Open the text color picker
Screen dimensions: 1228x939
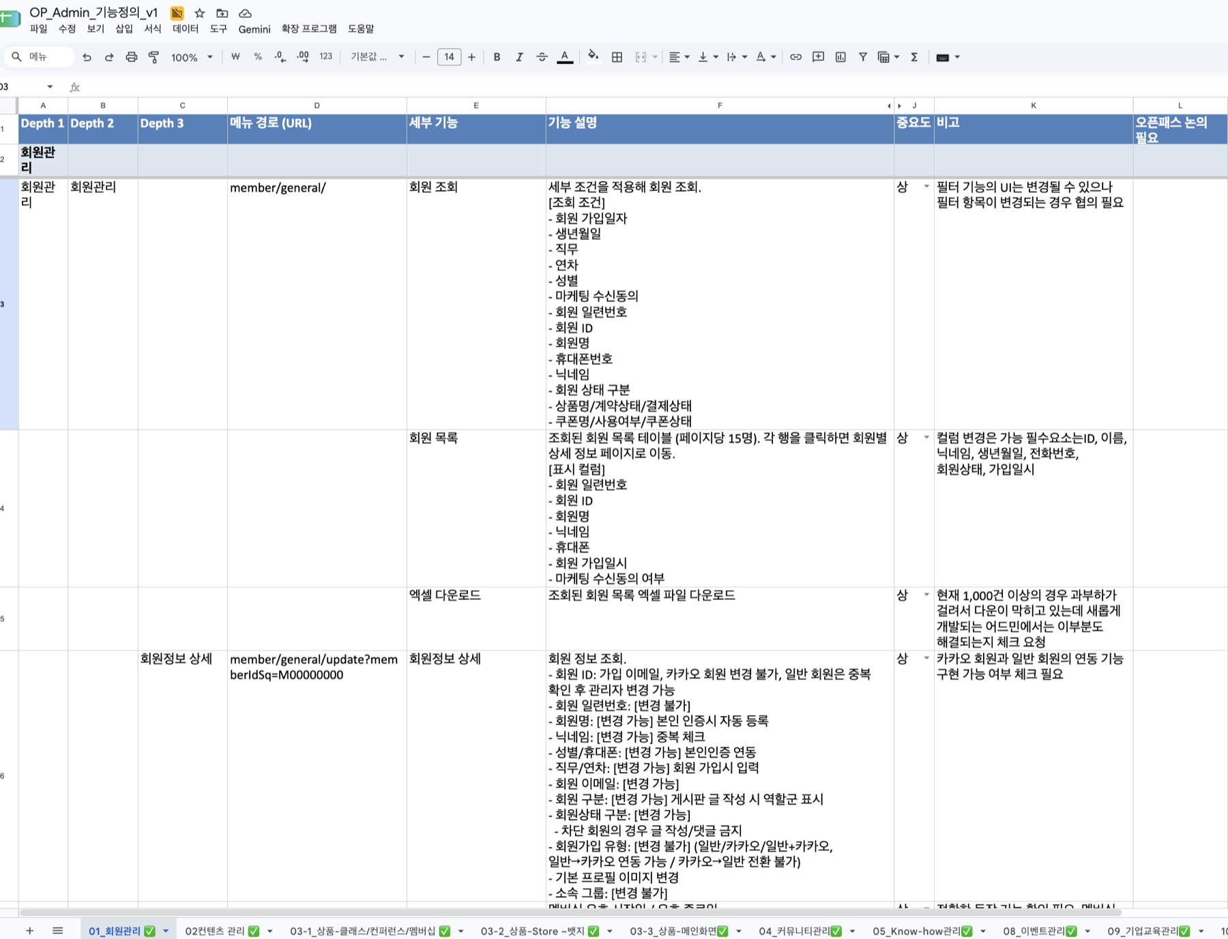(565, 57)
